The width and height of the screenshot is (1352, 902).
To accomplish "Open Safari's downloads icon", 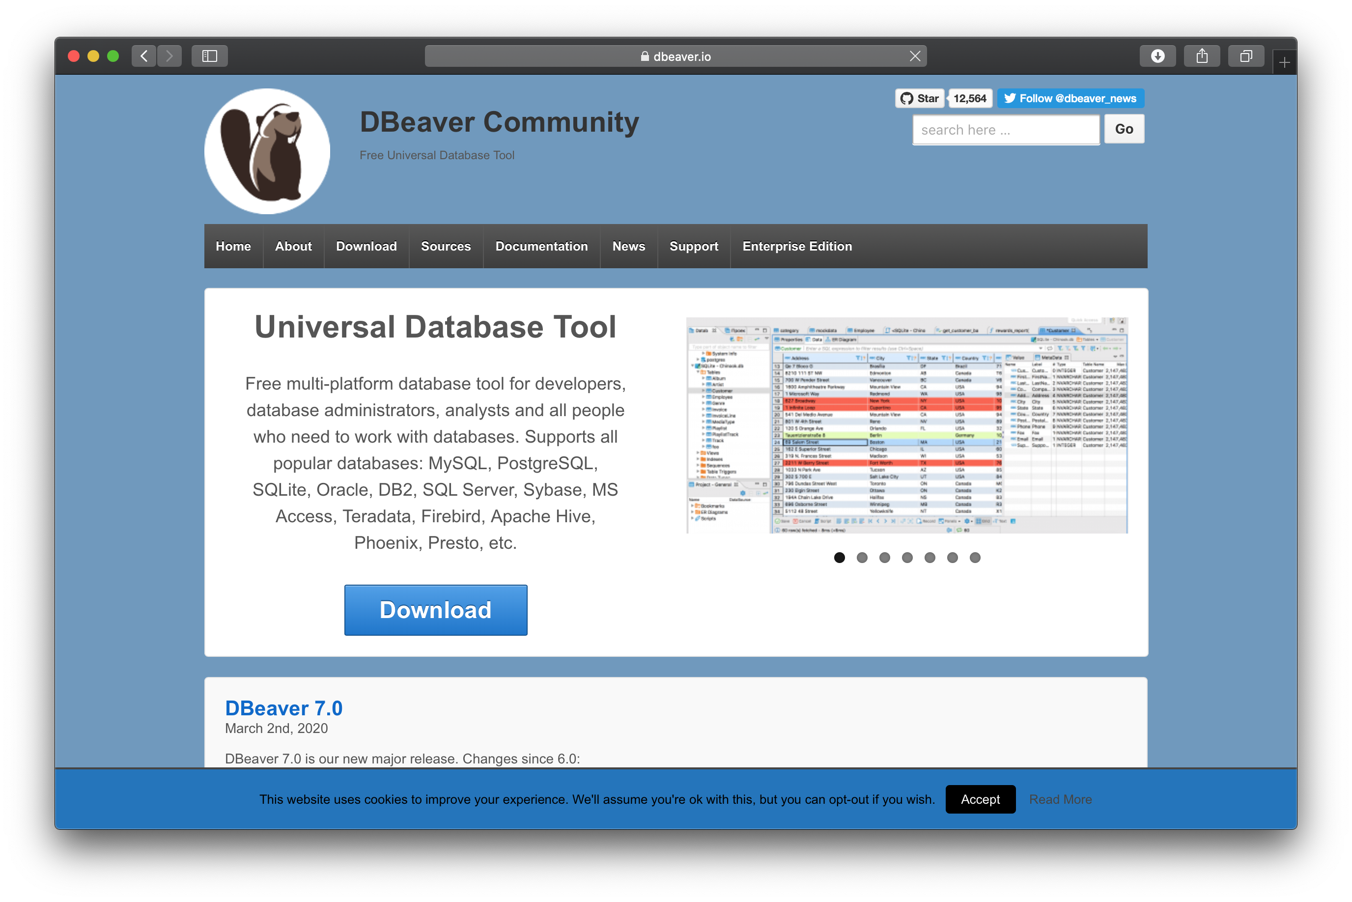I will coord(1157,56).
